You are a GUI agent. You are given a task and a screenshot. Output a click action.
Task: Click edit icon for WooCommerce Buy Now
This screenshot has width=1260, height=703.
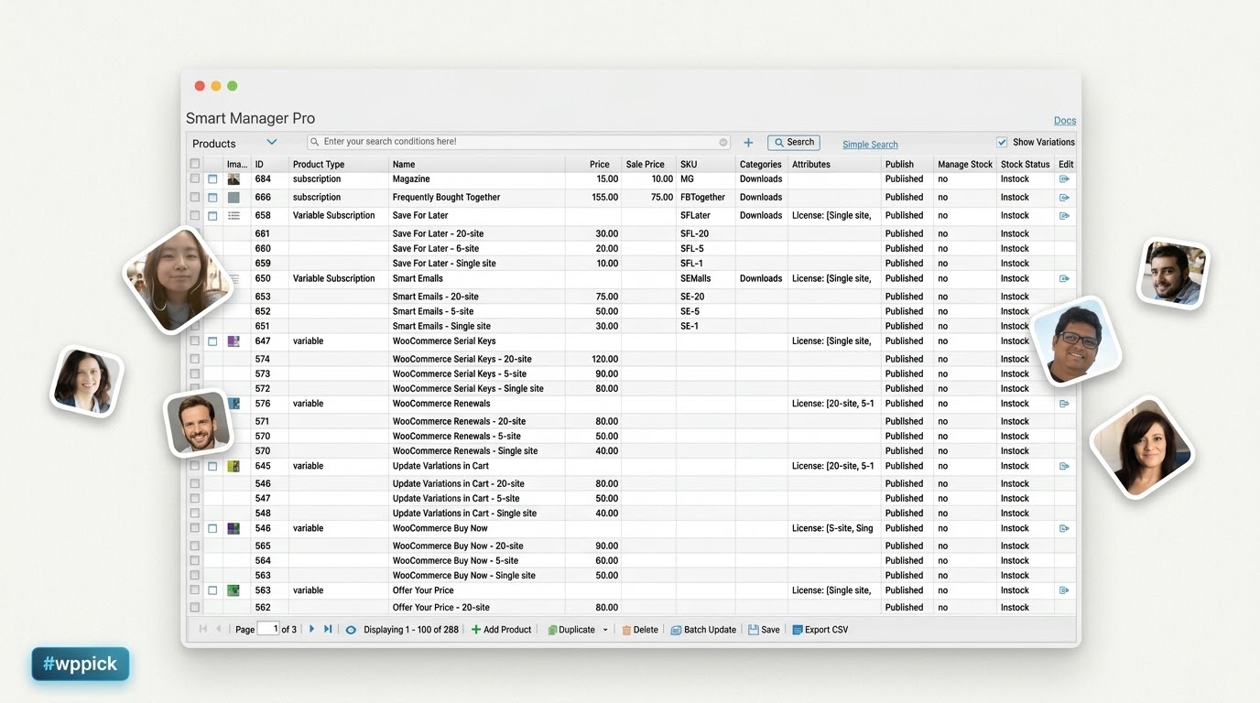coord(1064,528)
